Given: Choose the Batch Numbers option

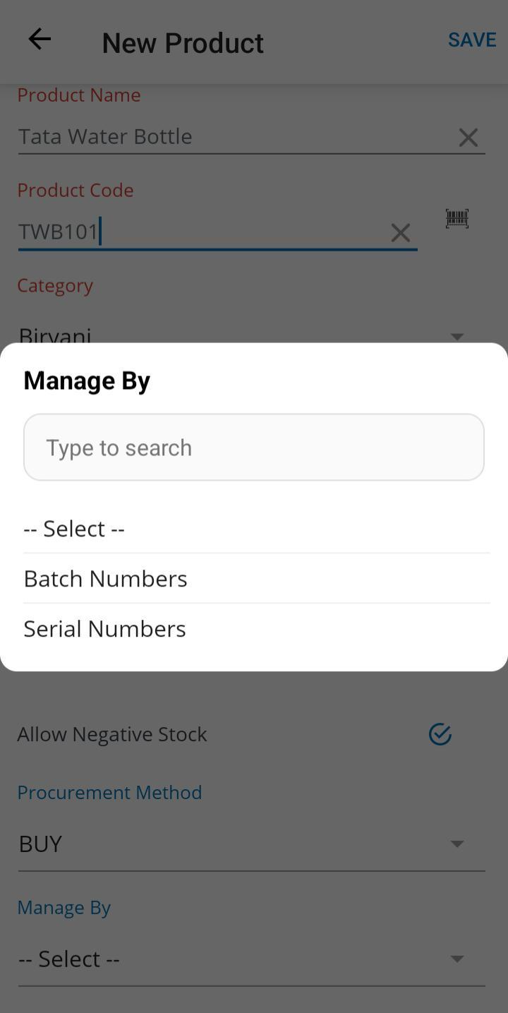Looking at the screenshot, I should click(x=106, y=579).
